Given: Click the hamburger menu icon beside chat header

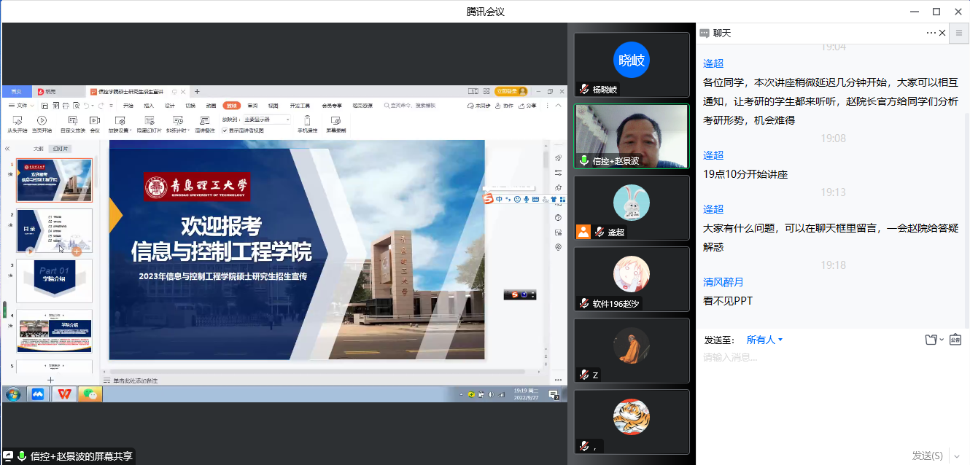Looking at the screenshot, I should click(x=959, y=33).
